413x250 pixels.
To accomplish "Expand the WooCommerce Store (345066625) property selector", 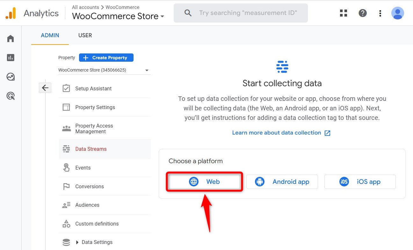I will click(x=104, y=70).
